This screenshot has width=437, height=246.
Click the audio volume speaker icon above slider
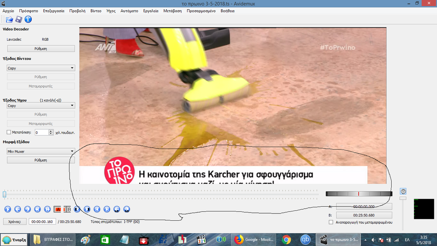click(403, 191)
